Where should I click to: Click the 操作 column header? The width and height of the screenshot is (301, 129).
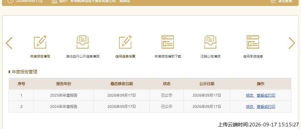click(x=260, y=84)
